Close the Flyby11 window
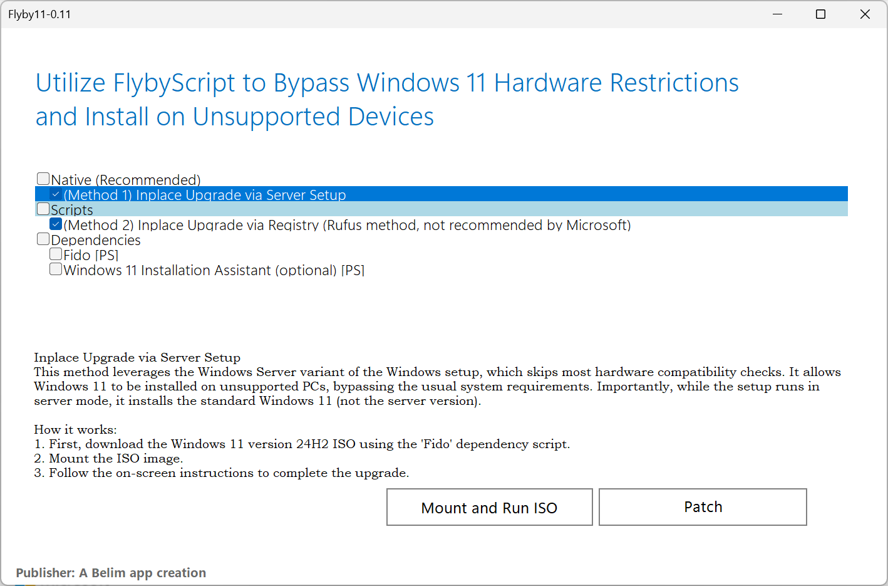Screen dimensions: 888x586 pyautogui.click(x=865, y=14)
